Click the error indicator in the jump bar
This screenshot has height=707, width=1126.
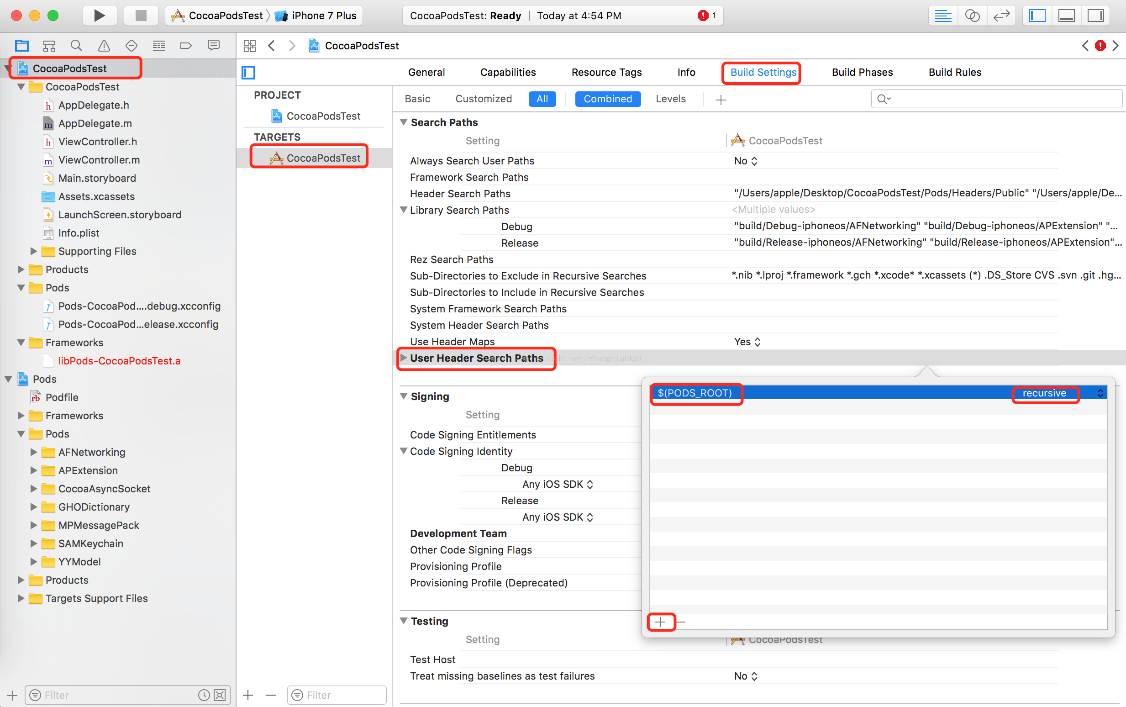click(1100, 45)
